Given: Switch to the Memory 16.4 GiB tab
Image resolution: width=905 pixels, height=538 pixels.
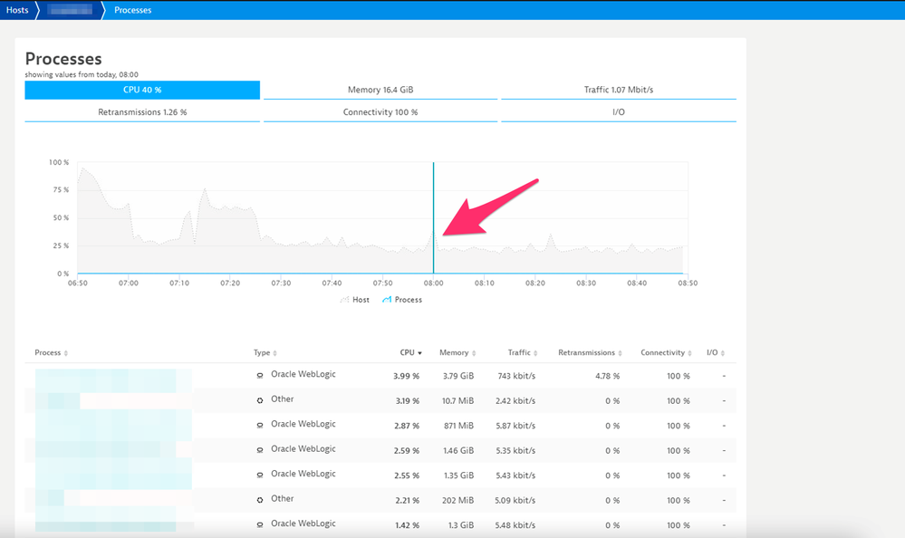Looking at the screenshot, I should coord(380,91).
